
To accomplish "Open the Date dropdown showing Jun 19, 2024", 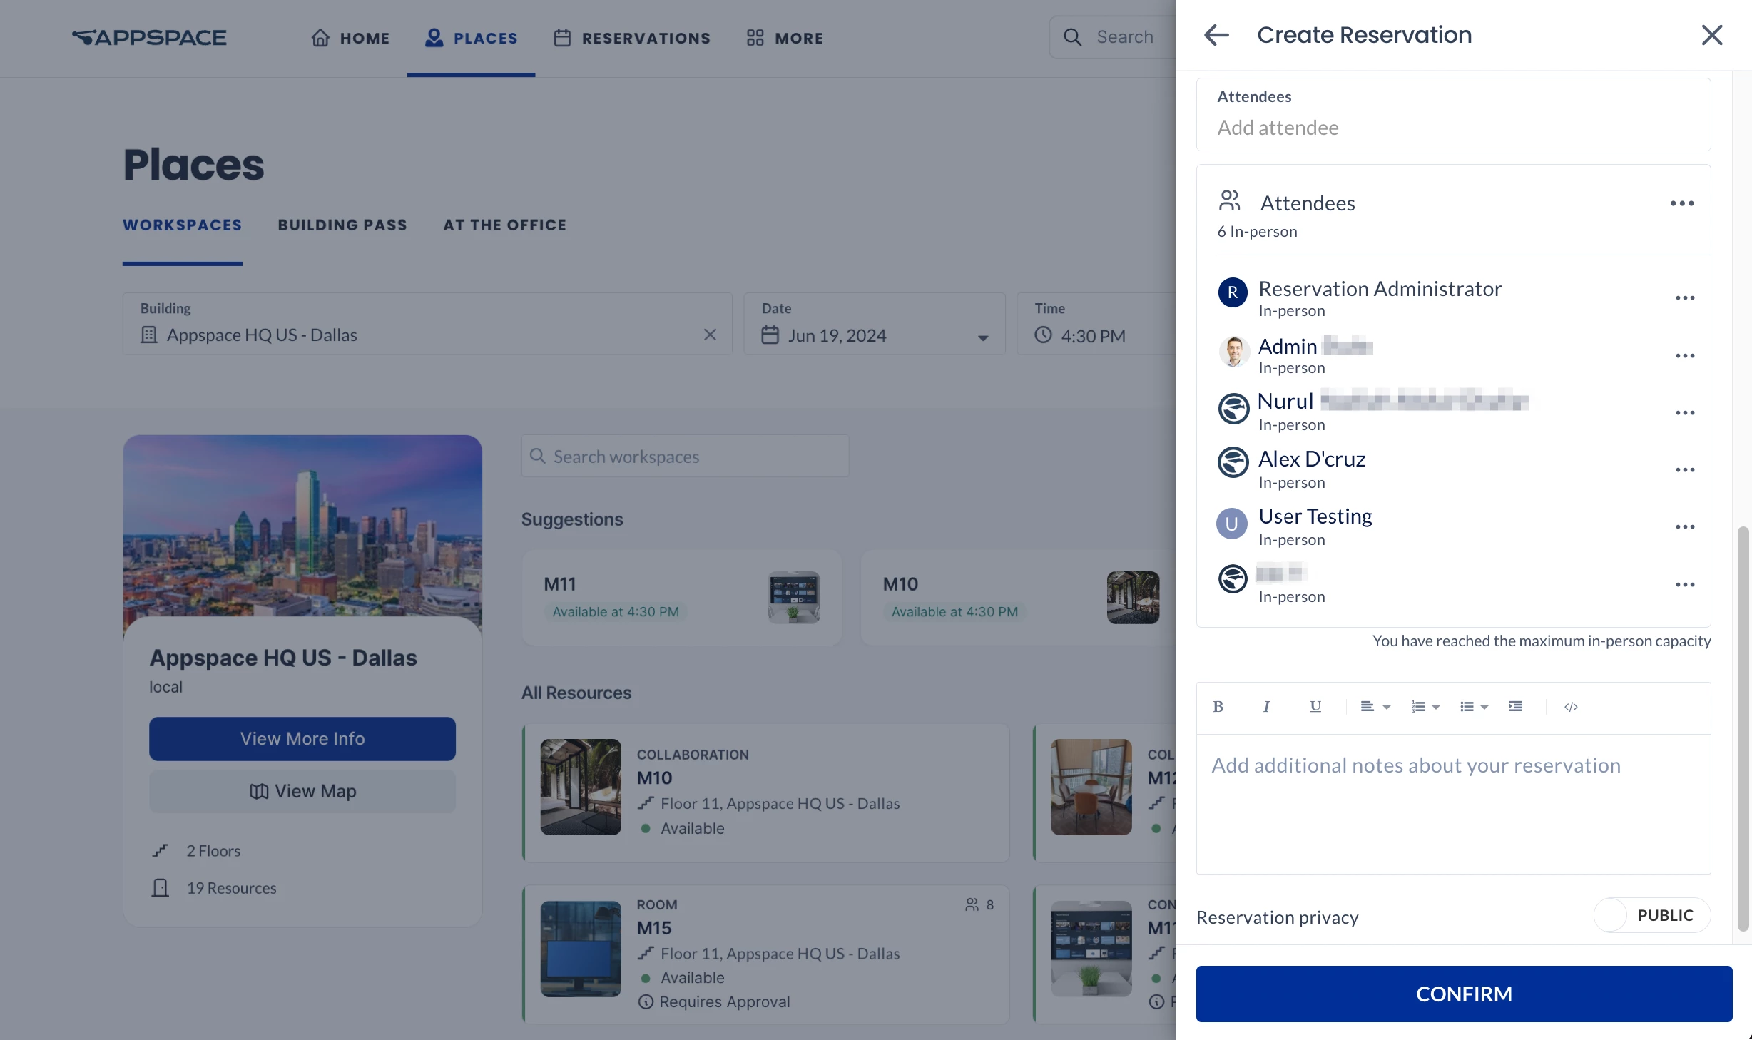I will point(874,323).
